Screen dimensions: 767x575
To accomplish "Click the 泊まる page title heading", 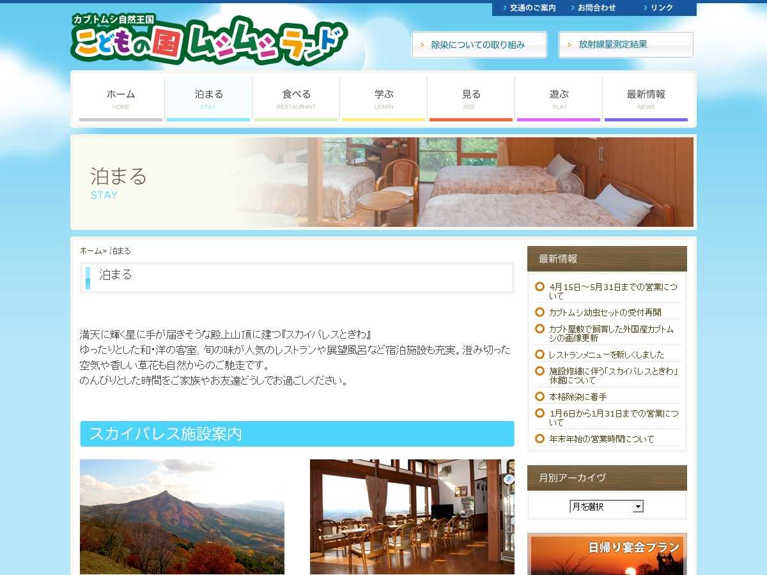I will pyautogui.click(x=297, y=278).
